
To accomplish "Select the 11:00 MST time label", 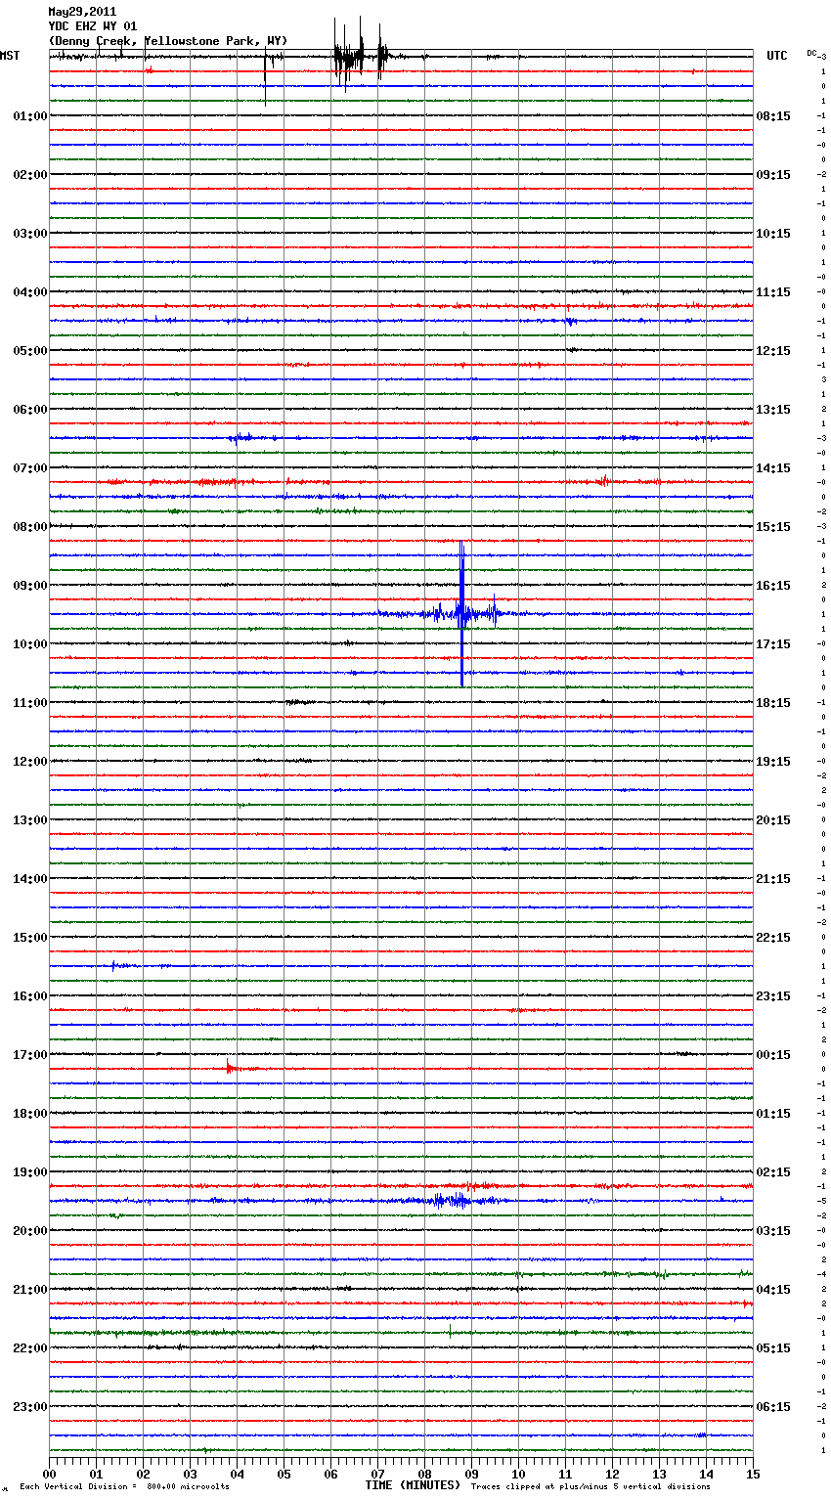I will pyautogui.click(x=30, y=703).
